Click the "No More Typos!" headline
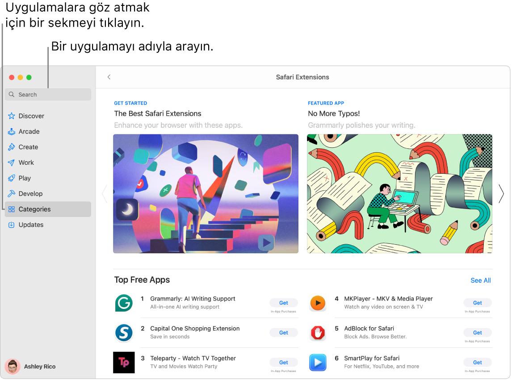This screenshot has height=380, width=512. (x=334, y=113)
